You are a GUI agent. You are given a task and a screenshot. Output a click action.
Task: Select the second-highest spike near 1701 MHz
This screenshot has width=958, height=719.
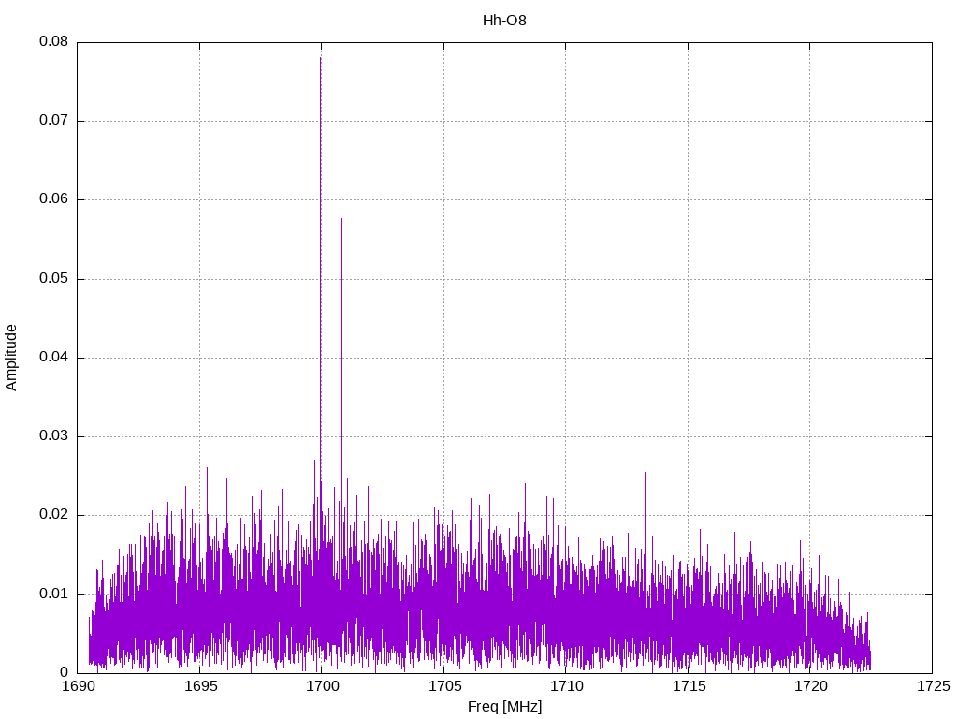pos(341,220)
